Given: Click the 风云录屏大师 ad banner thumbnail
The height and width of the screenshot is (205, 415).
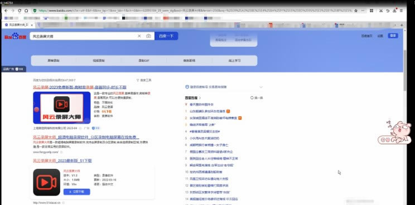Looking at the screenshot, I should click(62, 108).
